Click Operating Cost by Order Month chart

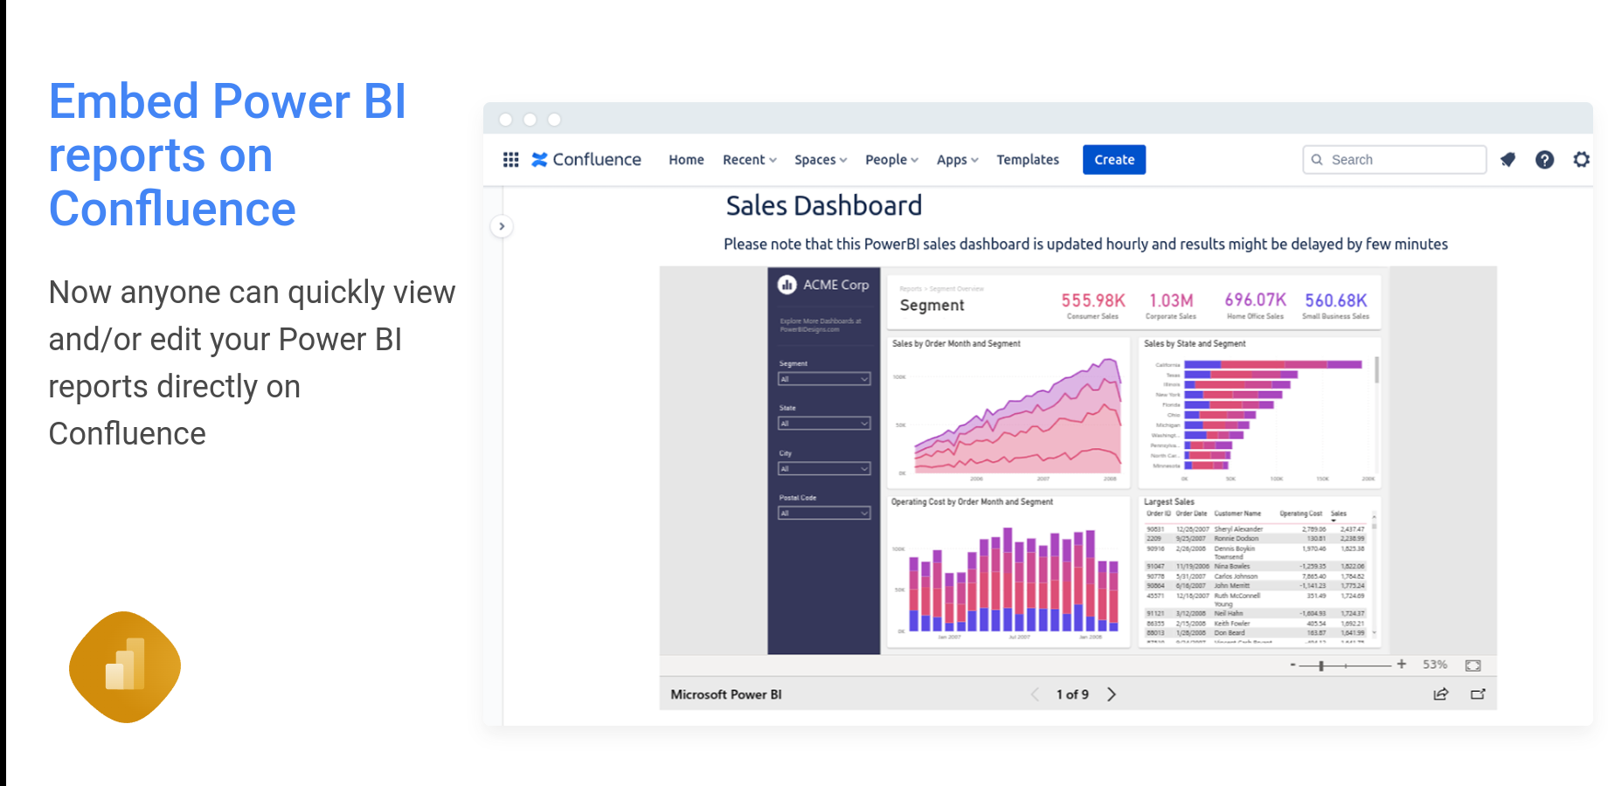(x=1009, y=572)
